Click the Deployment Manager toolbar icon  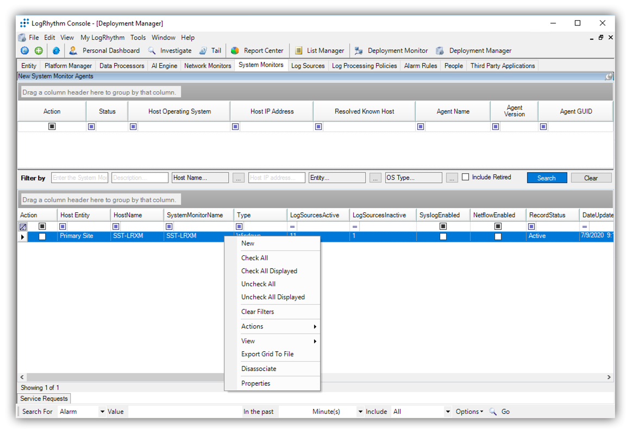coord(440,51)
